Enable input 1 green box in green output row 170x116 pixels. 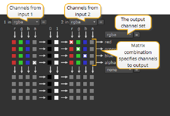pos(21,49)
